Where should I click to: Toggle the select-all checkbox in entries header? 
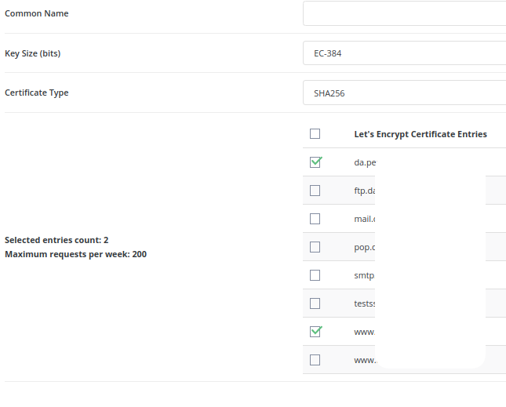click(315, 134)
